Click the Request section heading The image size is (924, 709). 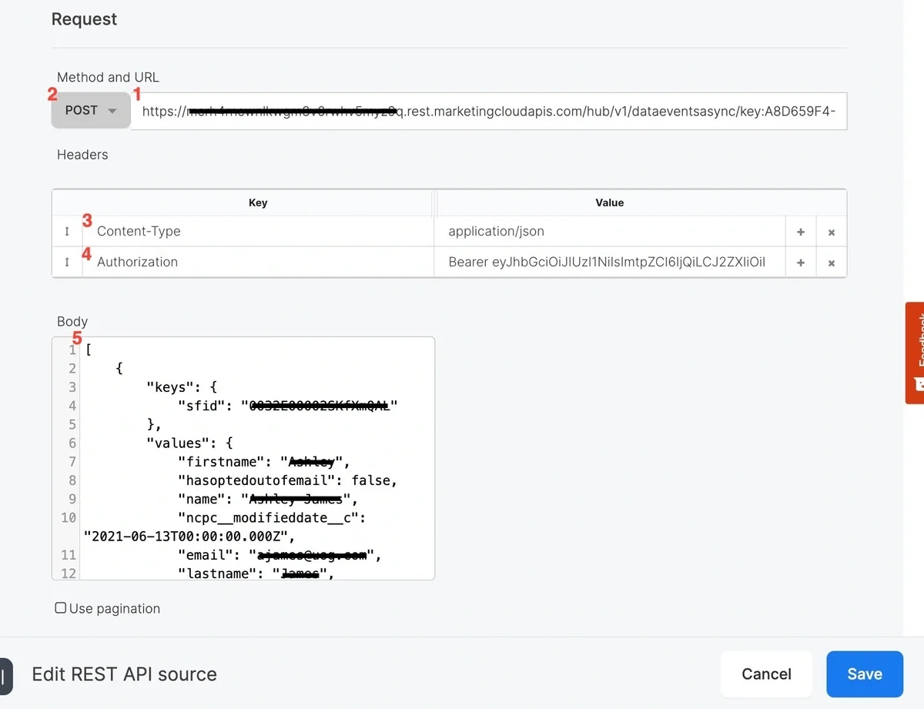(x=85, y=18)
